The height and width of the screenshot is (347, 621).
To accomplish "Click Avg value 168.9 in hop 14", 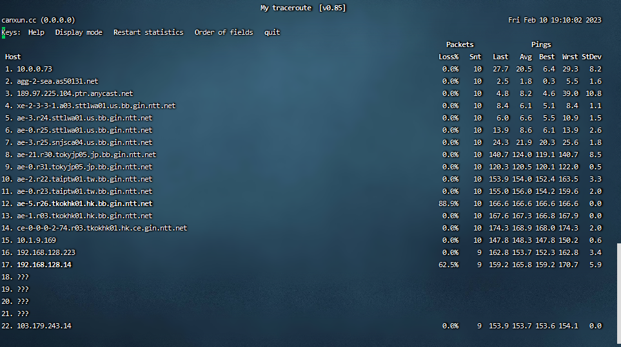I will coord(522,229).
